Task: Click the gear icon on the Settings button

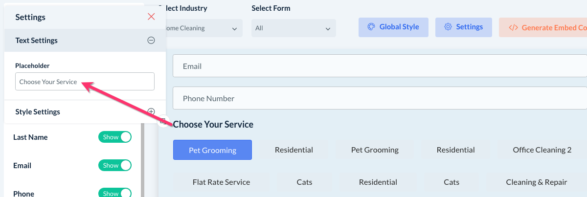Action: point(448,27)
